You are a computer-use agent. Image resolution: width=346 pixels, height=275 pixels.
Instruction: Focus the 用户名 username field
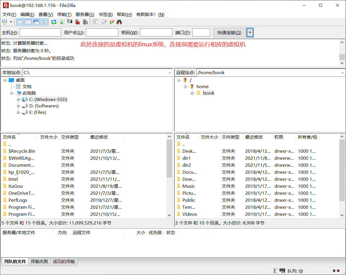[x=102, y=33]
